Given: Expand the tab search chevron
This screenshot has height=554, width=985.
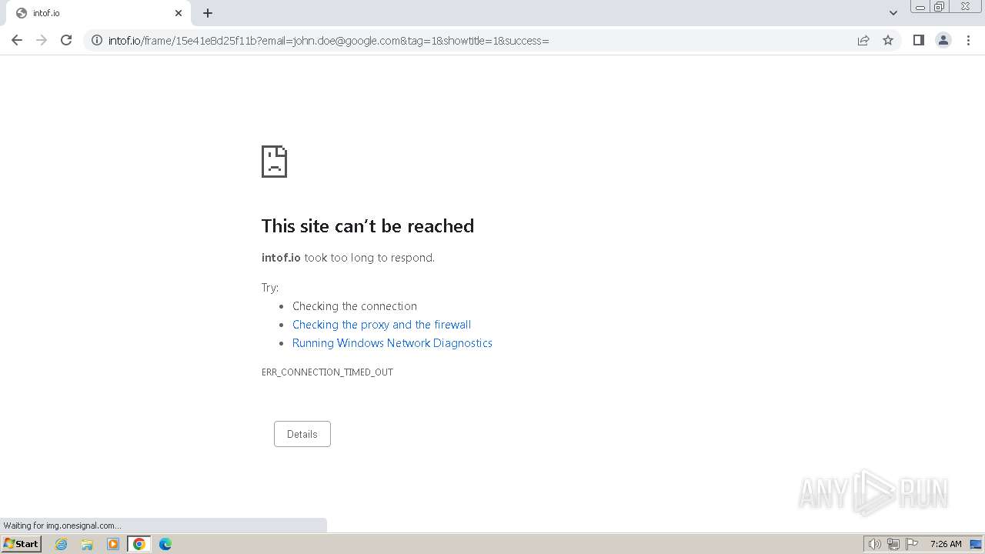Looking at the screenshot, I should point(893,13).
